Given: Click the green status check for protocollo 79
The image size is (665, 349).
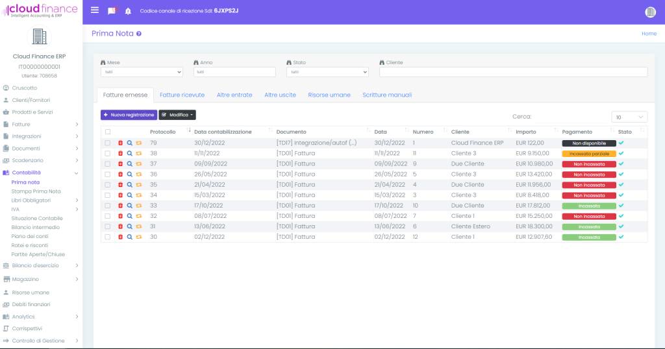Looking at the screenshot, I should (621, 143).
